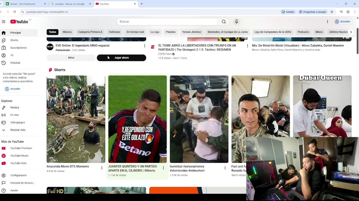Open the Mix: De Motel En Motel title

[x=298, y=46]
